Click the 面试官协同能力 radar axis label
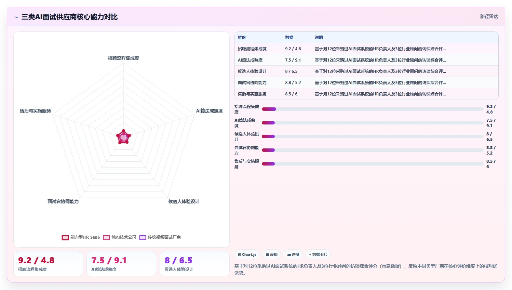Screen dimensions: 512x290 click(x=63, y=201)
